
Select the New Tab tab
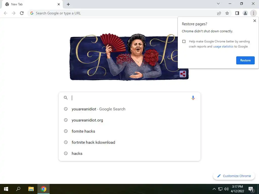(x=32, y=4)
